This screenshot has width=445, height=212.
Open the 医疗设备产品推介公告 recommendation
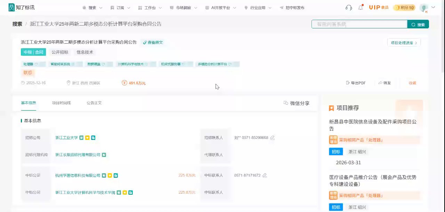click(x=373, y=180)
